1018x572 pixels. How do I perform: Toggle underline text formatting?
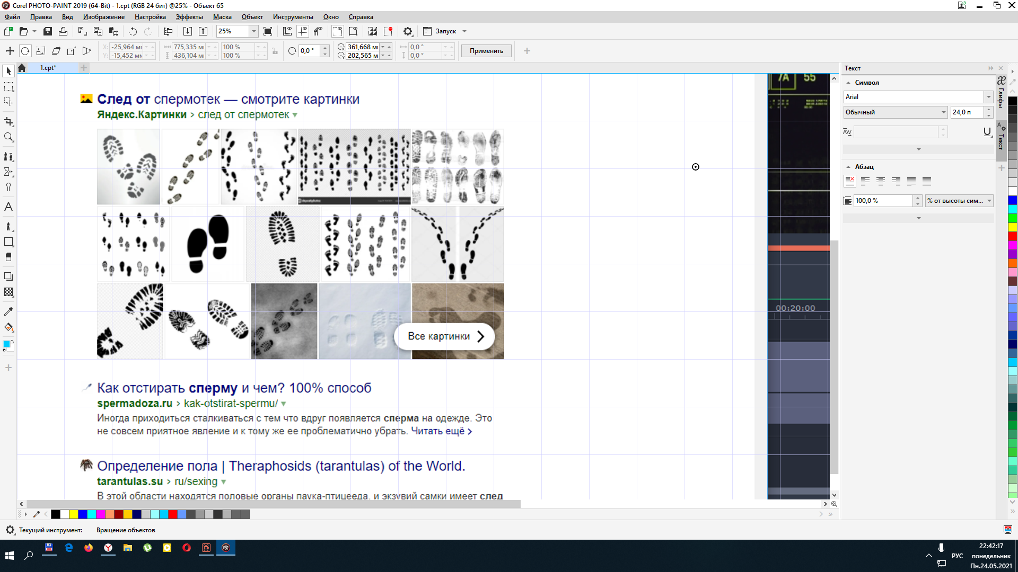[987, 132]
